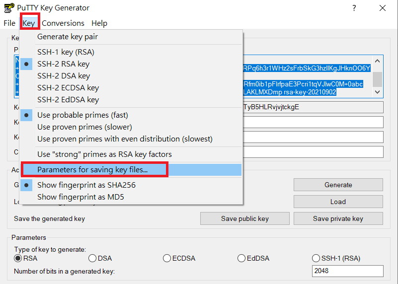Screen dimensions: 398x284
Task: Select SSH-1 (RSA) key type radio button
Action: [x=336, y=258]
